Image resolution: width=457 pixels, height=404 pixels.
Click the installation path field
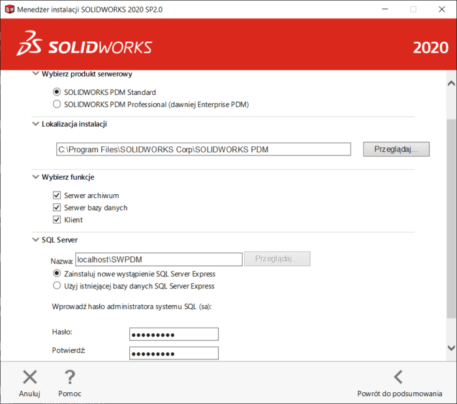pyautogui.click(x=204, y=149)
